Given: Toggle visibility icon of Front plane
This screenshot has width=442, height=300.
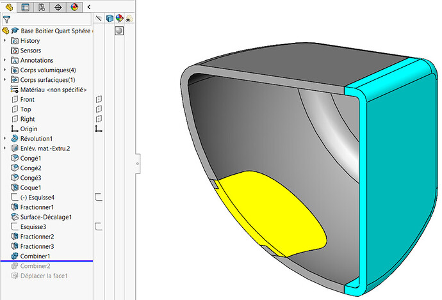Looking at the screenshot, I should coord(99,100).
